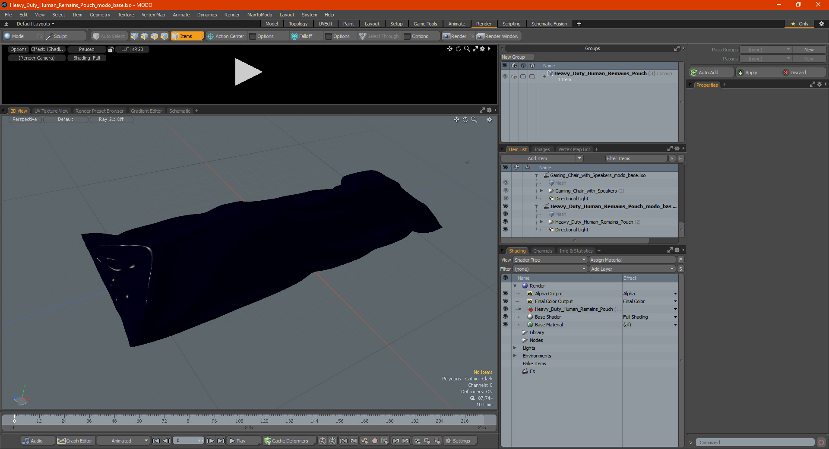Select Polygons selection mode icon
The height and width of the screenshot is (449, 829).
click(154, 36)
